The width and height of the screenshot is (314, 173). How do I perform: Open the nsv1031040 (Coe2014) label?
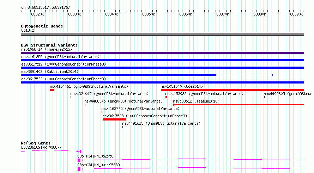pyautogui.click(x=182, y=86)
